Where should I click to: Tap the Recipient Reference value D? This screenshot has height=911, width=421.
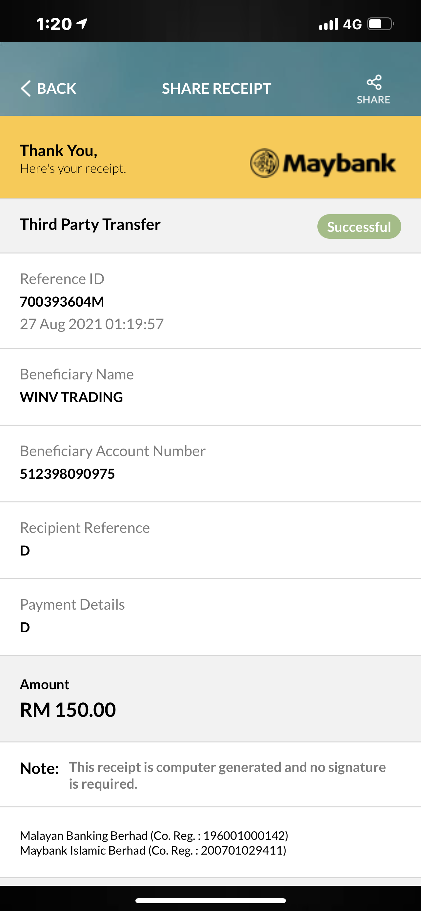click(25, 551)
